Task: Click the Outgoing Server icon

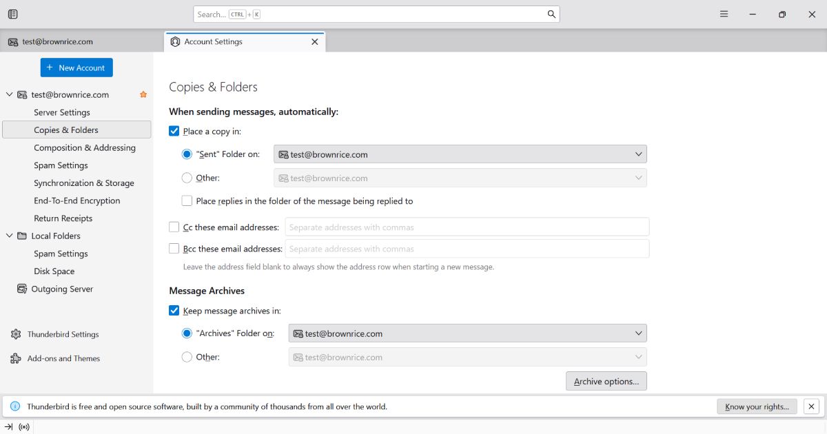Action: click(22, 289)
